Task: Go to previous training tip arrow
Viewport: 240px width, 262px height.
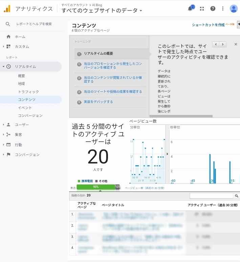Action: 216,45
